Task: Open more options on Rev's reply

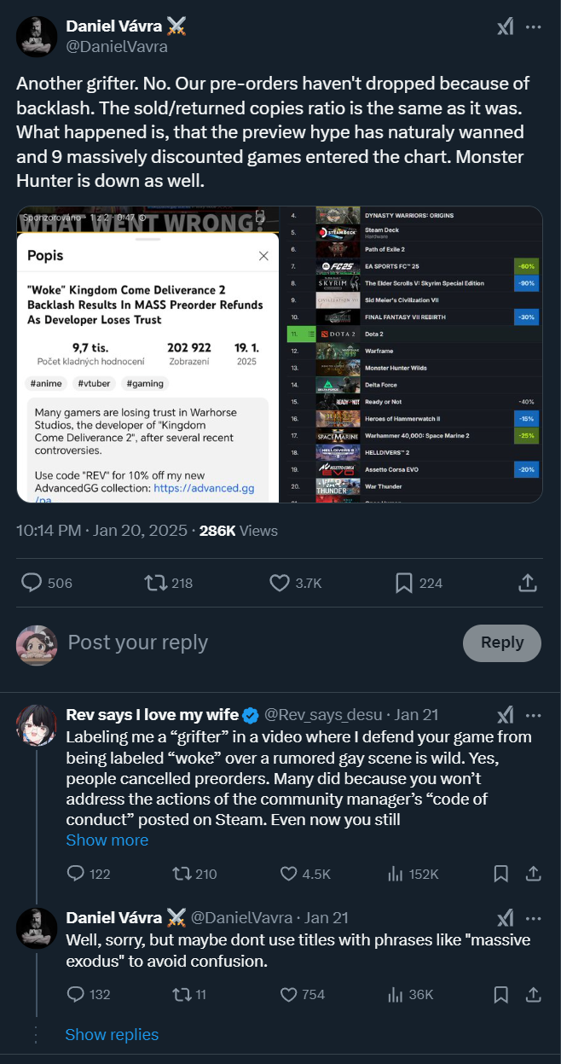Action: [534, 715]
